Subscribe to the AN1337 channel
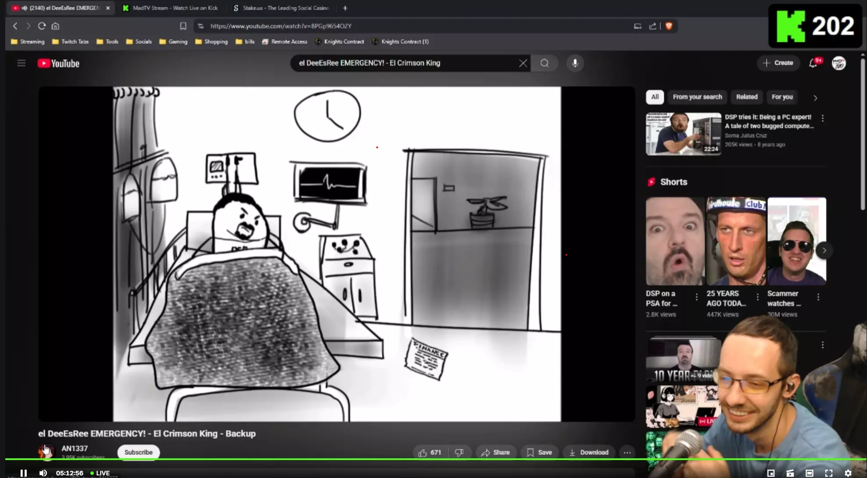This screenshot has height=478, width=867. coord(138,452)
